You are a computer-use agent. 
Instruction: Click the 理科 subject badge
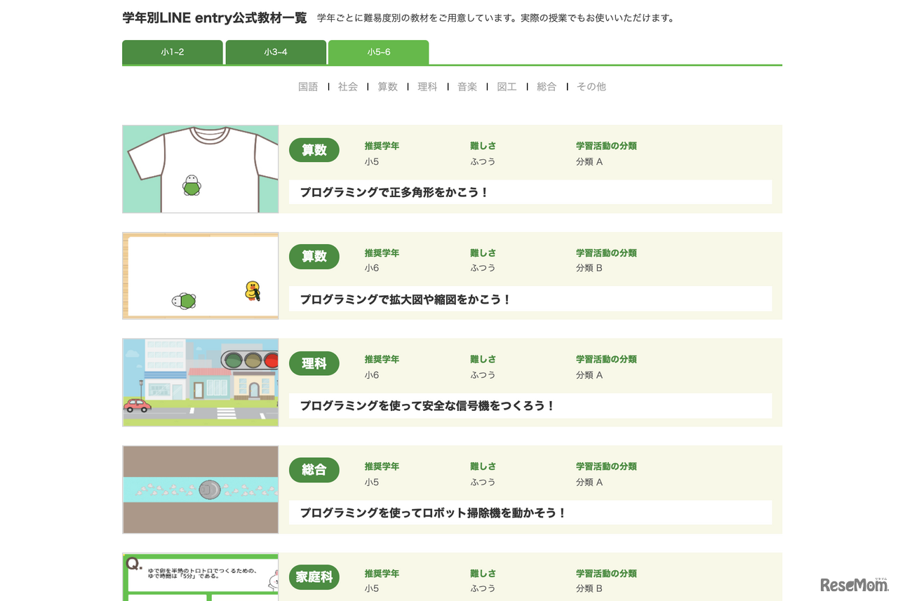314,363
